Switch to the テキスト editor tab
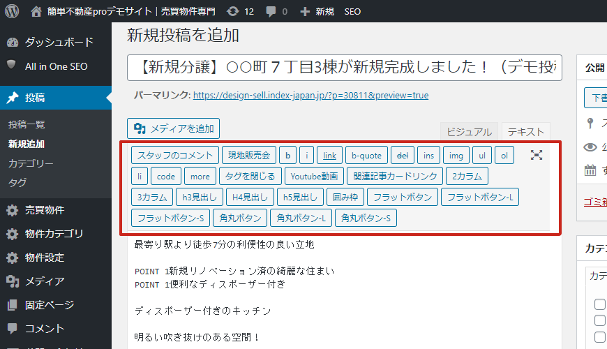 (x=525, y=132)
